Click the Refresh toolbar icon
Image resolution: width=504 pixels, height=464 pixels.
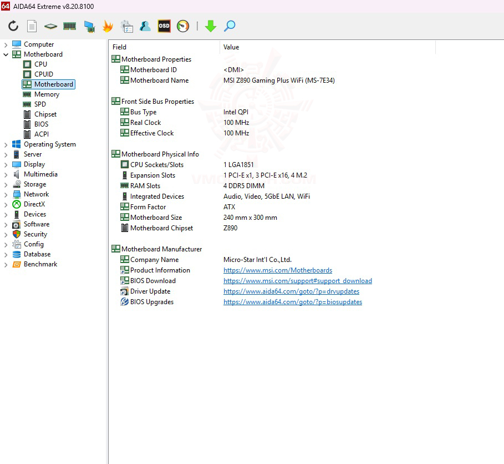point(13,26)
